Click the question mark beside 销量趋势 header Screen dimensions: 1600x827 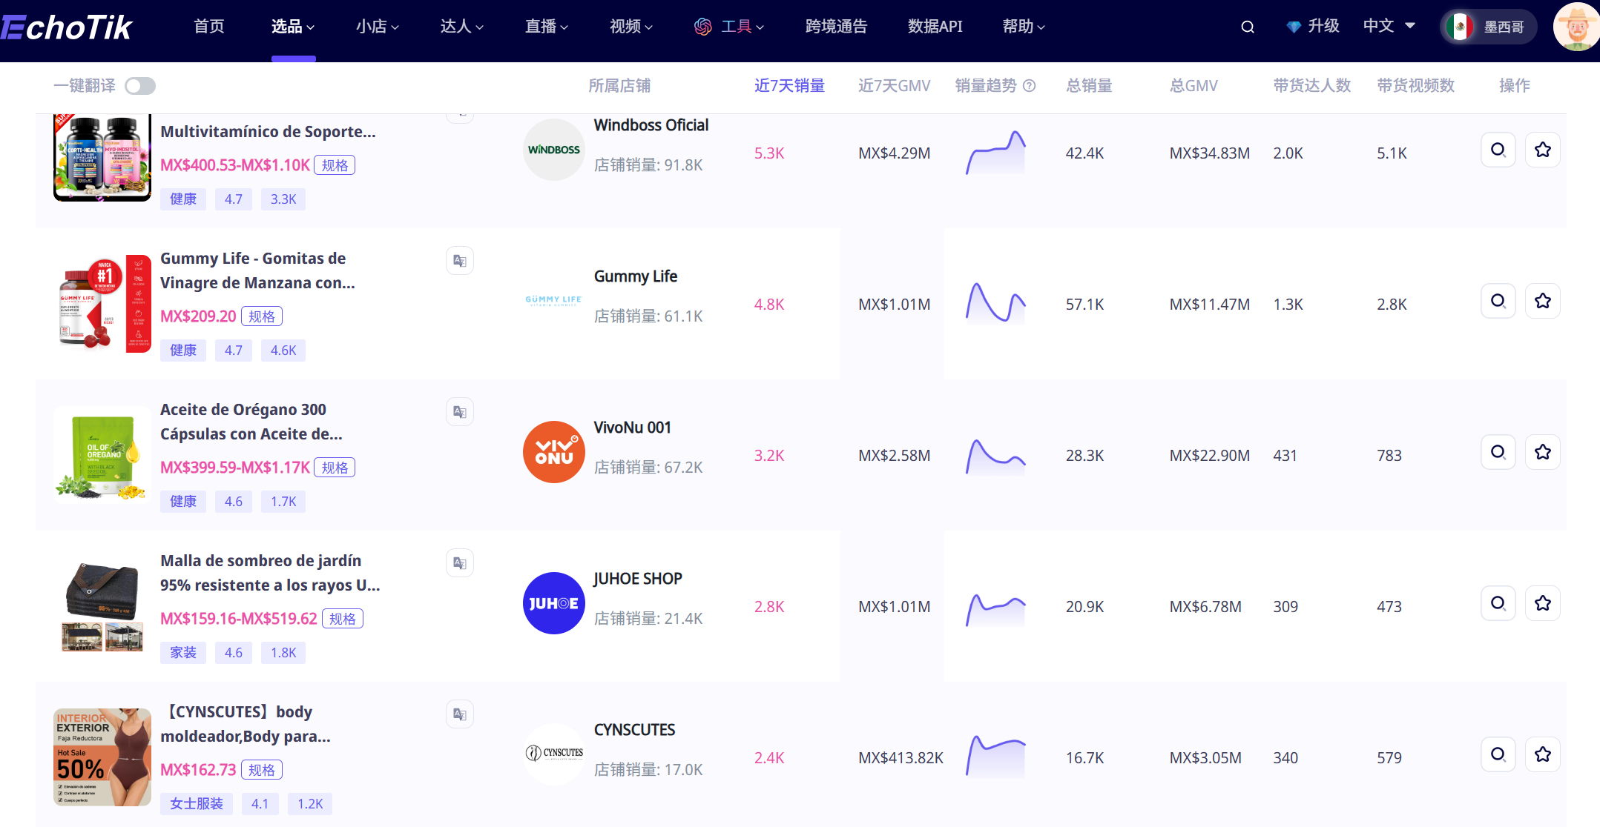pyautogui.click(x=1030, y=85)
